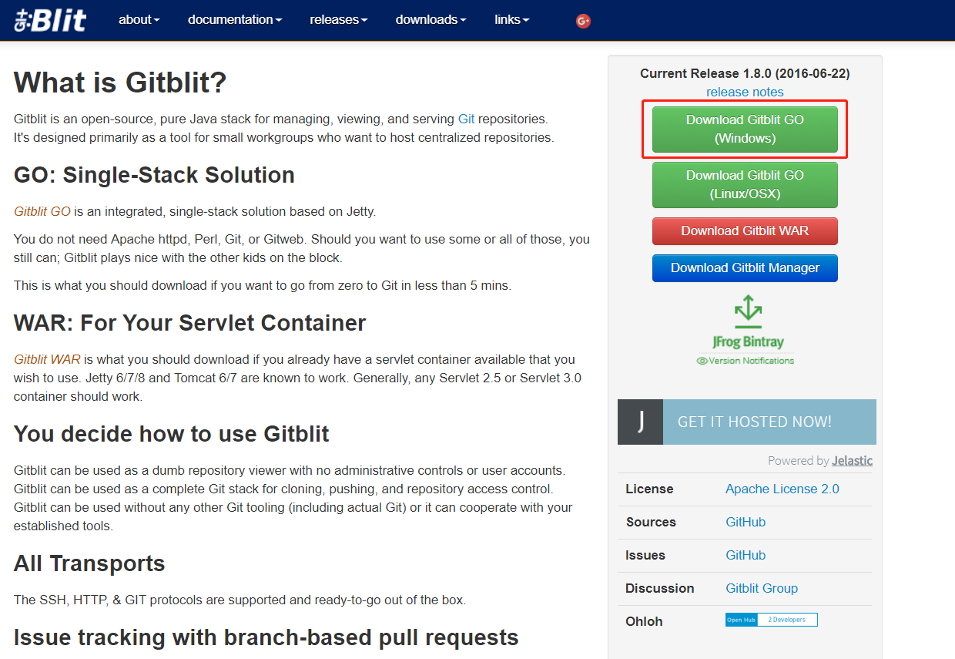Image resolution: width=955 pixels, height=659 pixels.
Task: Open the Open Hub developers badge
Action: tap(771, 620)
